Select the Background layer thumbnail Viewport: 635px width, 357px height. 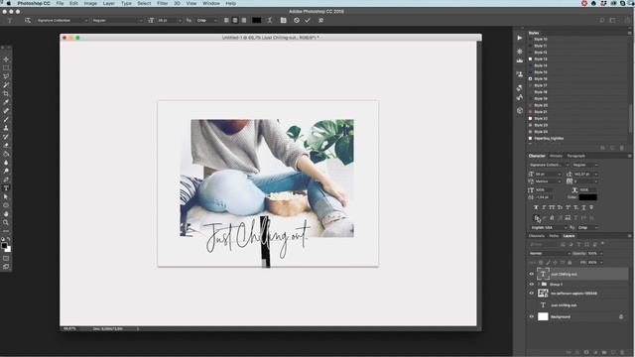[x=543, y=317]
